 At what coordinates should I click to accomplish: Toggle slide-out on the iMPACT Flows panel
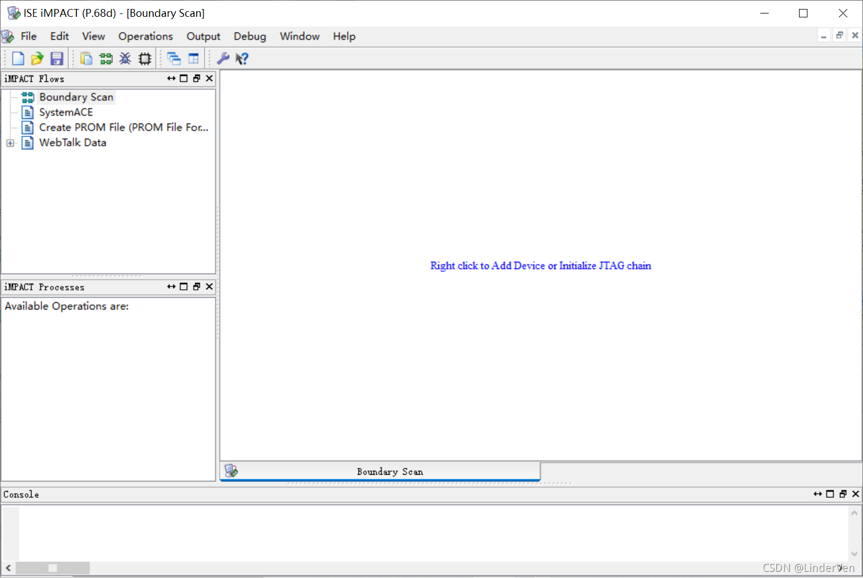171,79
